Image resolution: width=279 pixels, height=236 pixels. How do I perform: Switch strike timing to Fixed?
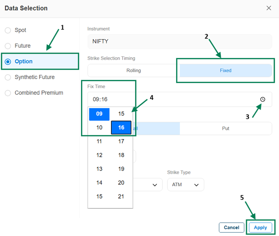(225, 71)
